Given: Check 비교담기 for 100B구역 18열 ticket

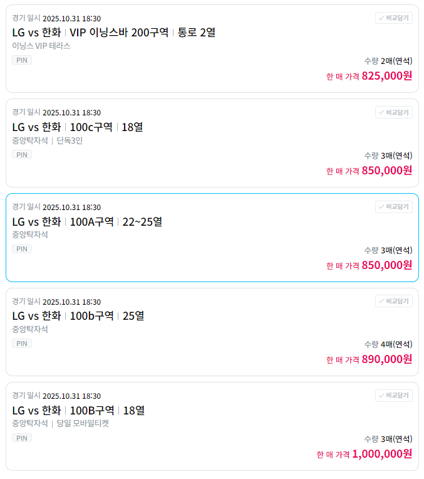Looking at the screenshot, I should point(393,396).
